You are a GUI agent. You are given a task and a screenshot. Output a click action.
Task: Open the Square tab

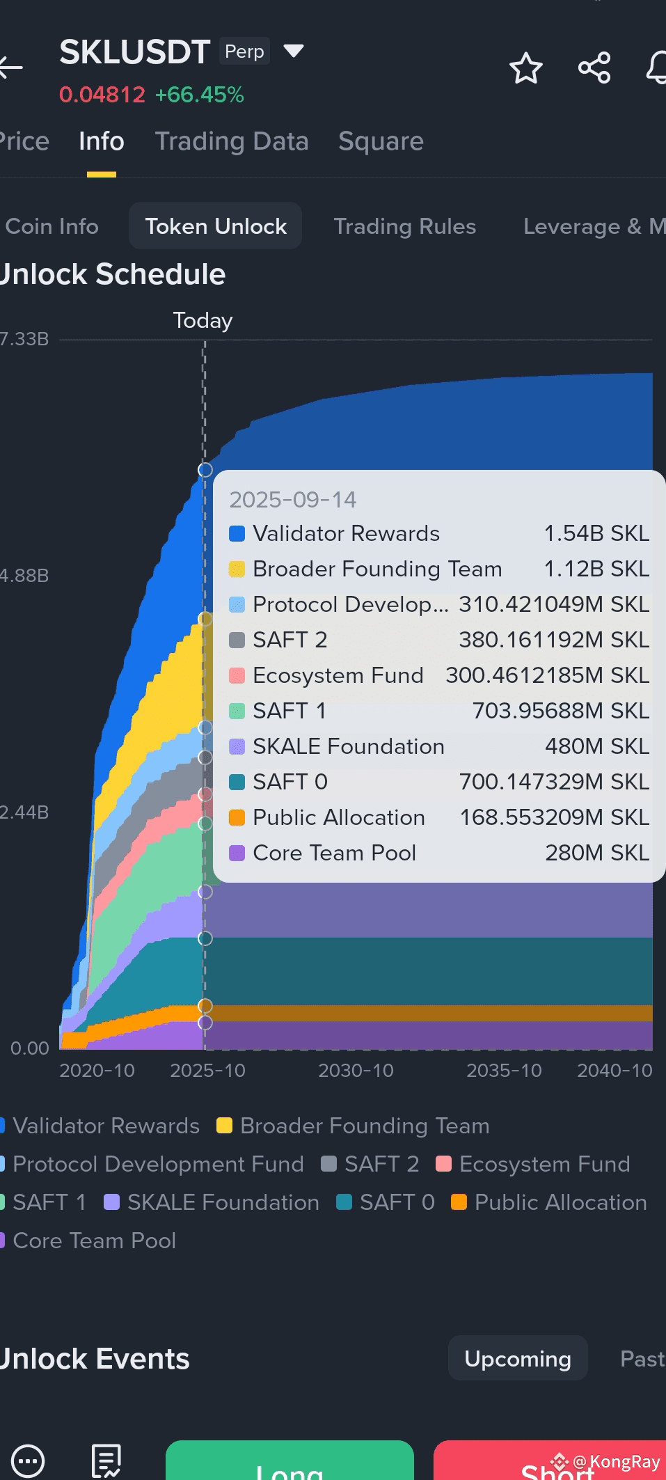(381, 141)
